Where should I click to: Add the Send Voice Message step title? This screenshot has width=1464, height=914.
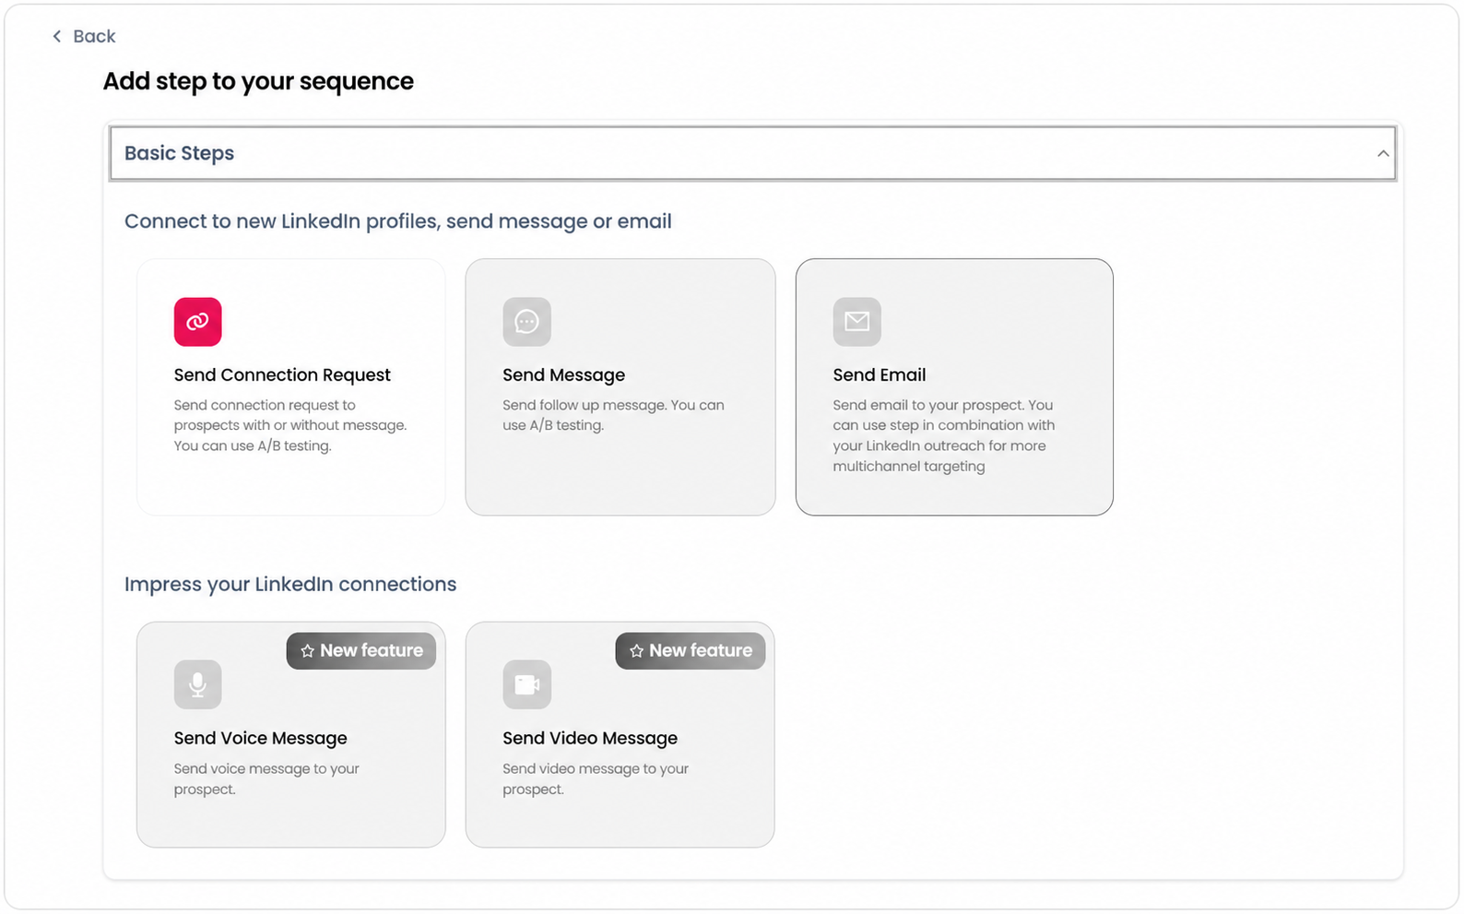(260, 738)
